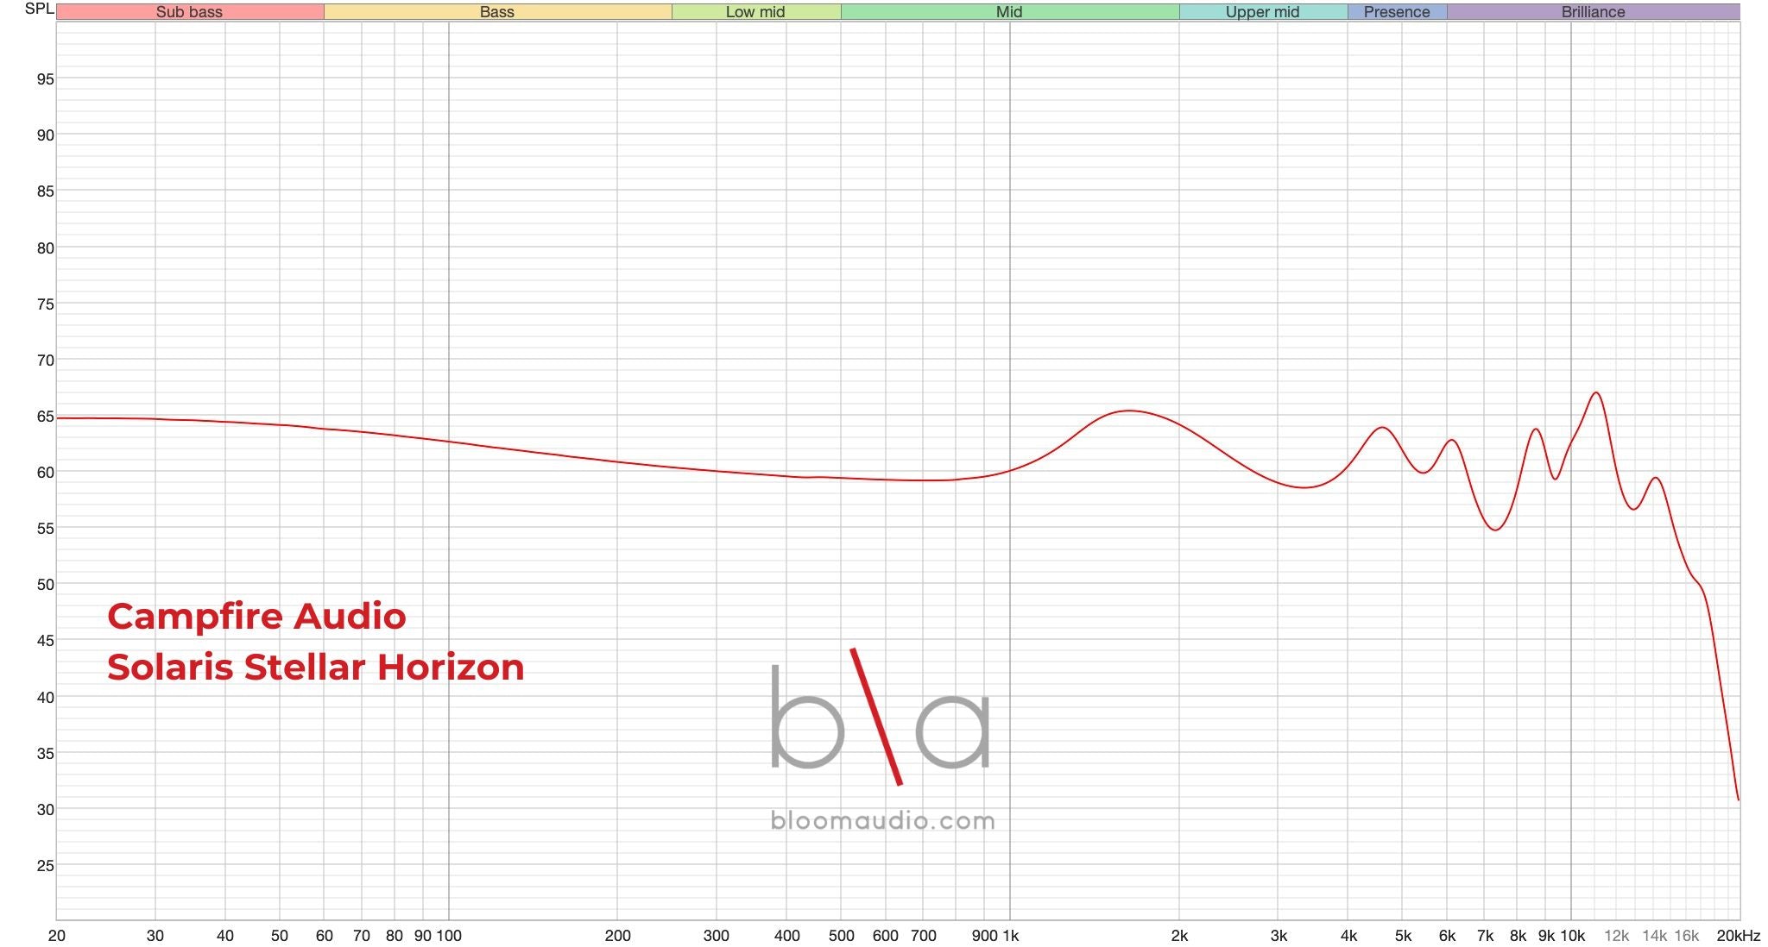Click the 85 value on SPL axis
The image size is (1768, 947).
pyautogui.click(x=45, y=191)
